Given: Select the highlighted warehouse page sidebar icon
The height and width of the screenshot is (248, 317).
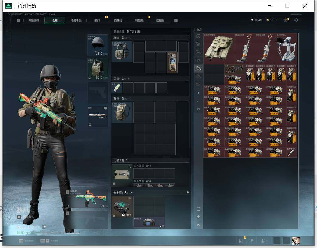Looking at the screenshot, I should [198, 68].
